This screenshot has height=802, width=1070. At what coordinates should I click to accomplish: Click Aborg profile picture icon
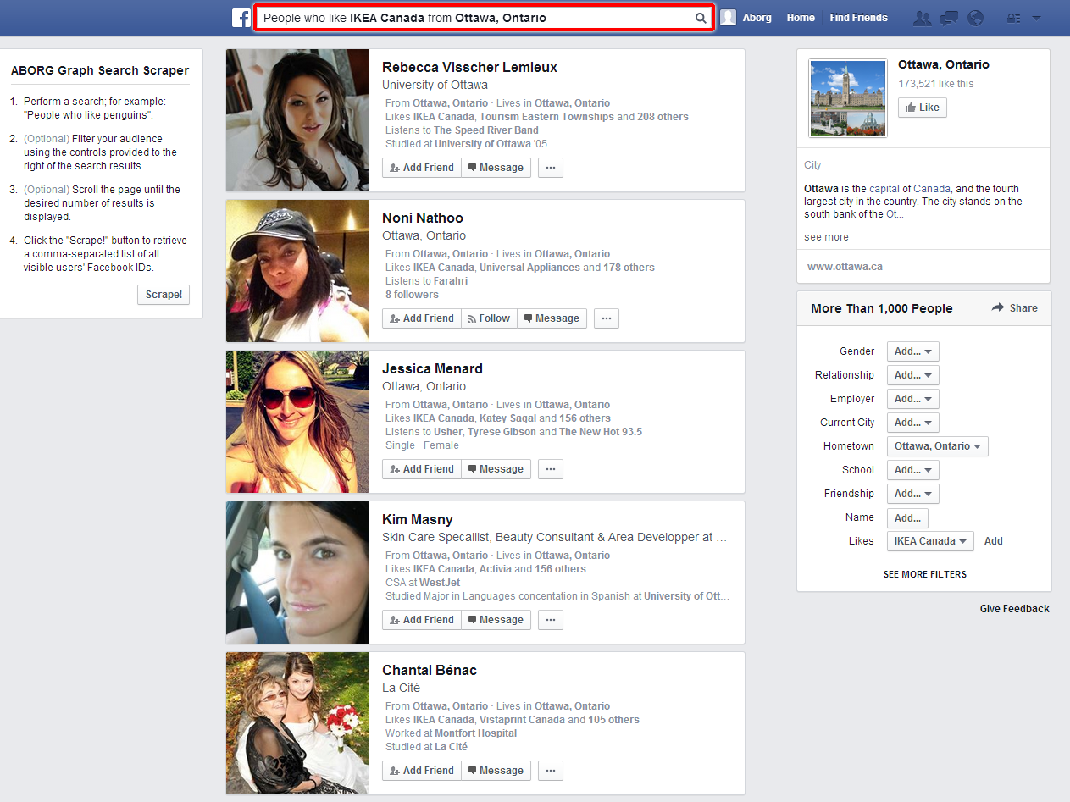(728, 18)
